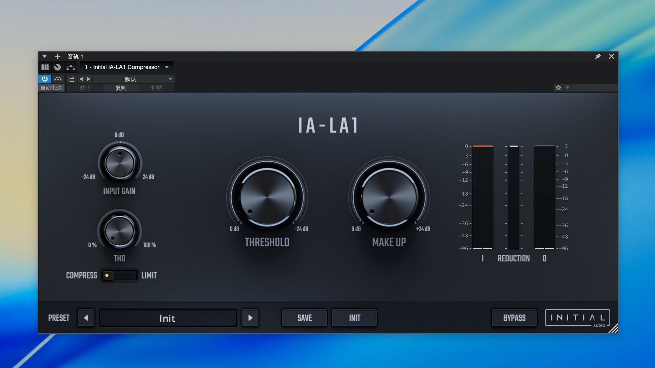Click the INPUT GAIN knob
Image resolution: width=655 pixels, height=368 pixels.
119,163
